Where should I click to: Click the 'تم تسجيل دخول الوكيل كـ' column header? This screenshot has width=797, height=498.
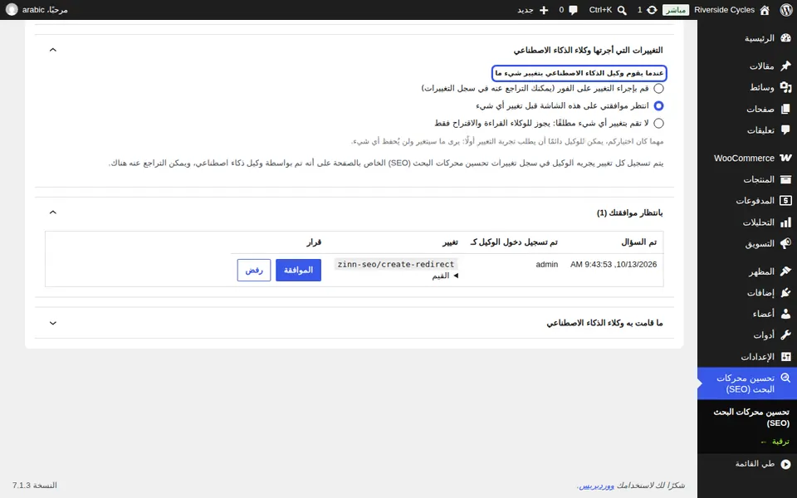514,242
